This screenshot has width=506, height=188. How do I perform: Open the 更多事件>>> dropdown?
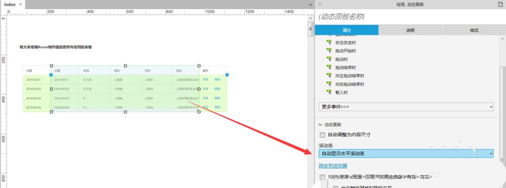(406, 107)
